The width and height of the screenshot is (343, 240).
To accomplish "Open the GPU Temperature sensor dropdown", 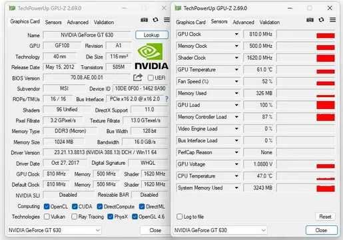I will [236, 70].
